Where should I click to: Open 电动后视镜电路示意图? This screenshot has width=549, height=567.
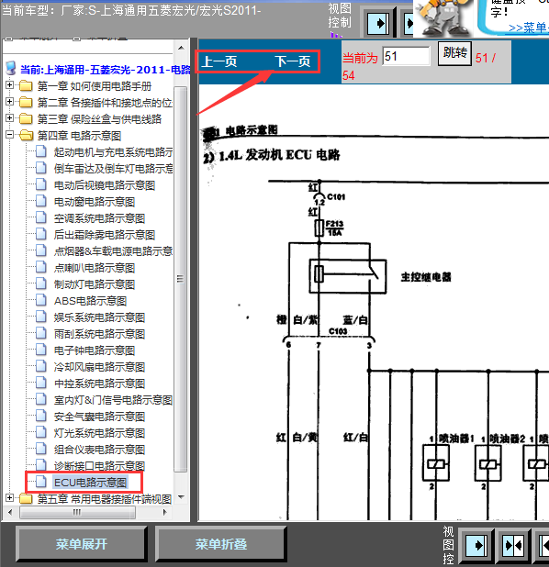105,185
